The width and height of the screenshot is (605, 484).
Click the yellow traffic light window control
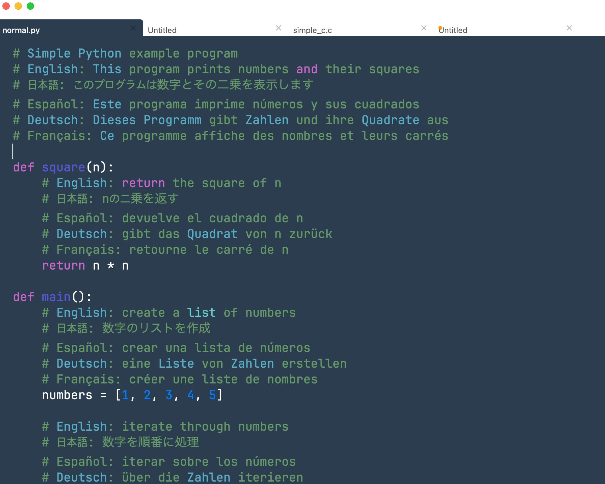coord(18,6)
